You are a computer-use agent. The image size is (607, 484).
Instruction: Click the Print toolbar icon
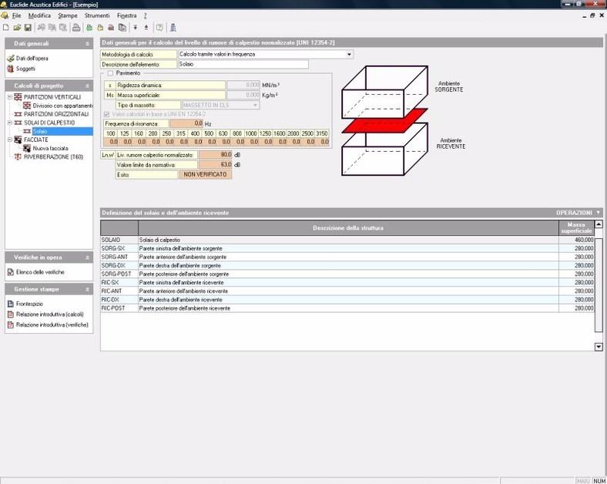[76, 28]
